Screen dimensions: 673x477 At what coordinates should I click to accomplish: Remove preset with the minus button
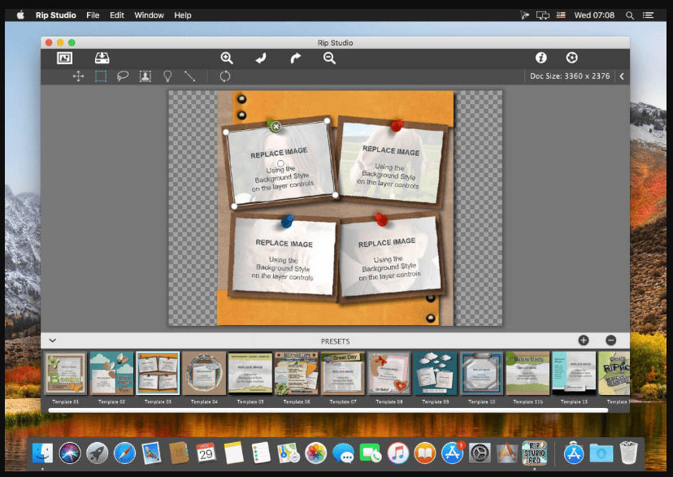610,340
